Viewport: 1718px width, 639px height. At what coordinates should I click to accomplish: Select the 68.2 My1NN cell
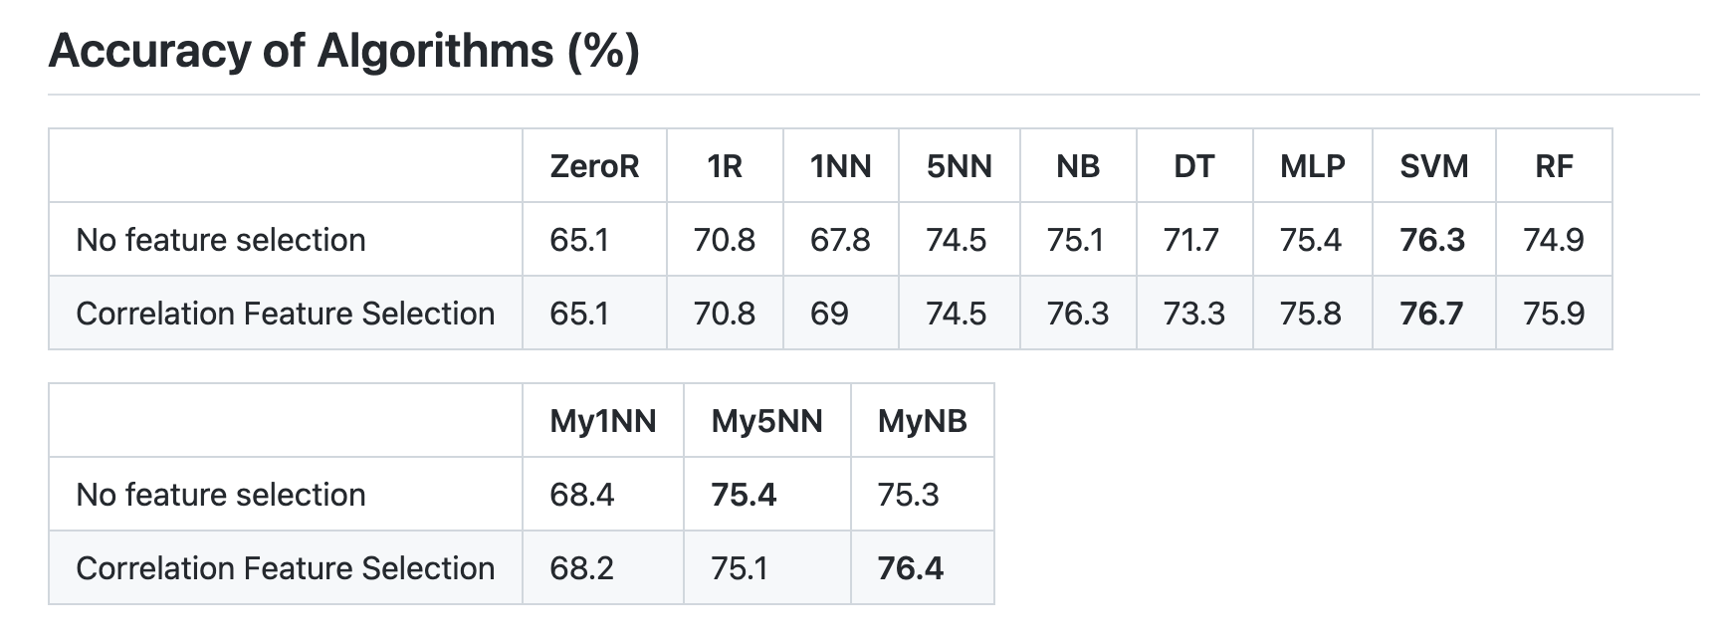[581, 568]
